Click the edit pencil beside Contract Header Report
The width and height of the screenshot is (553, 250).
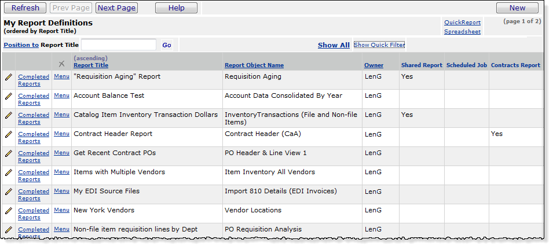coord(8,134)
